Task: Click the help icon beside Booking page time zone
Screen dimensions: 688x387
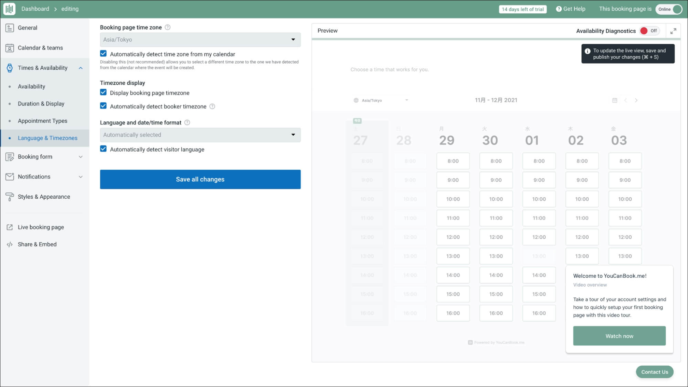Action: (168, 27)
